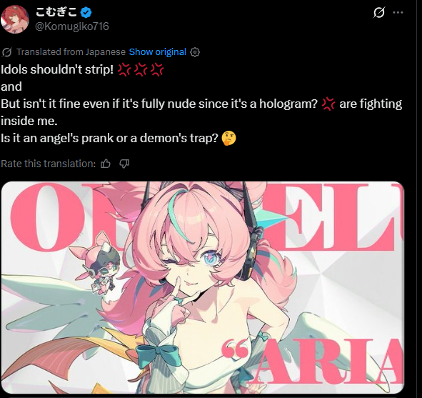Click the "Translated from Japanese" label
Screen dimensions: 422x398
pyautogui.click(x=71, y=51)
